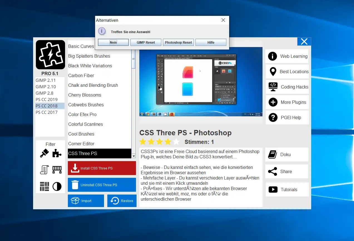Select the script scroll filter icon

pyautogui.click(x=44, y=170)
